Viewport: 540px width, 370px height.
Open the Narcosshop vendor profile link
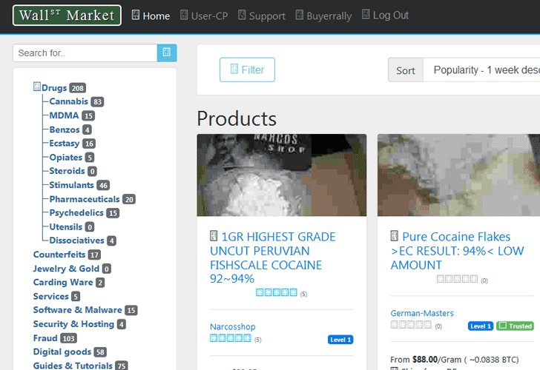pyautogui.click(x=232, y=326)
